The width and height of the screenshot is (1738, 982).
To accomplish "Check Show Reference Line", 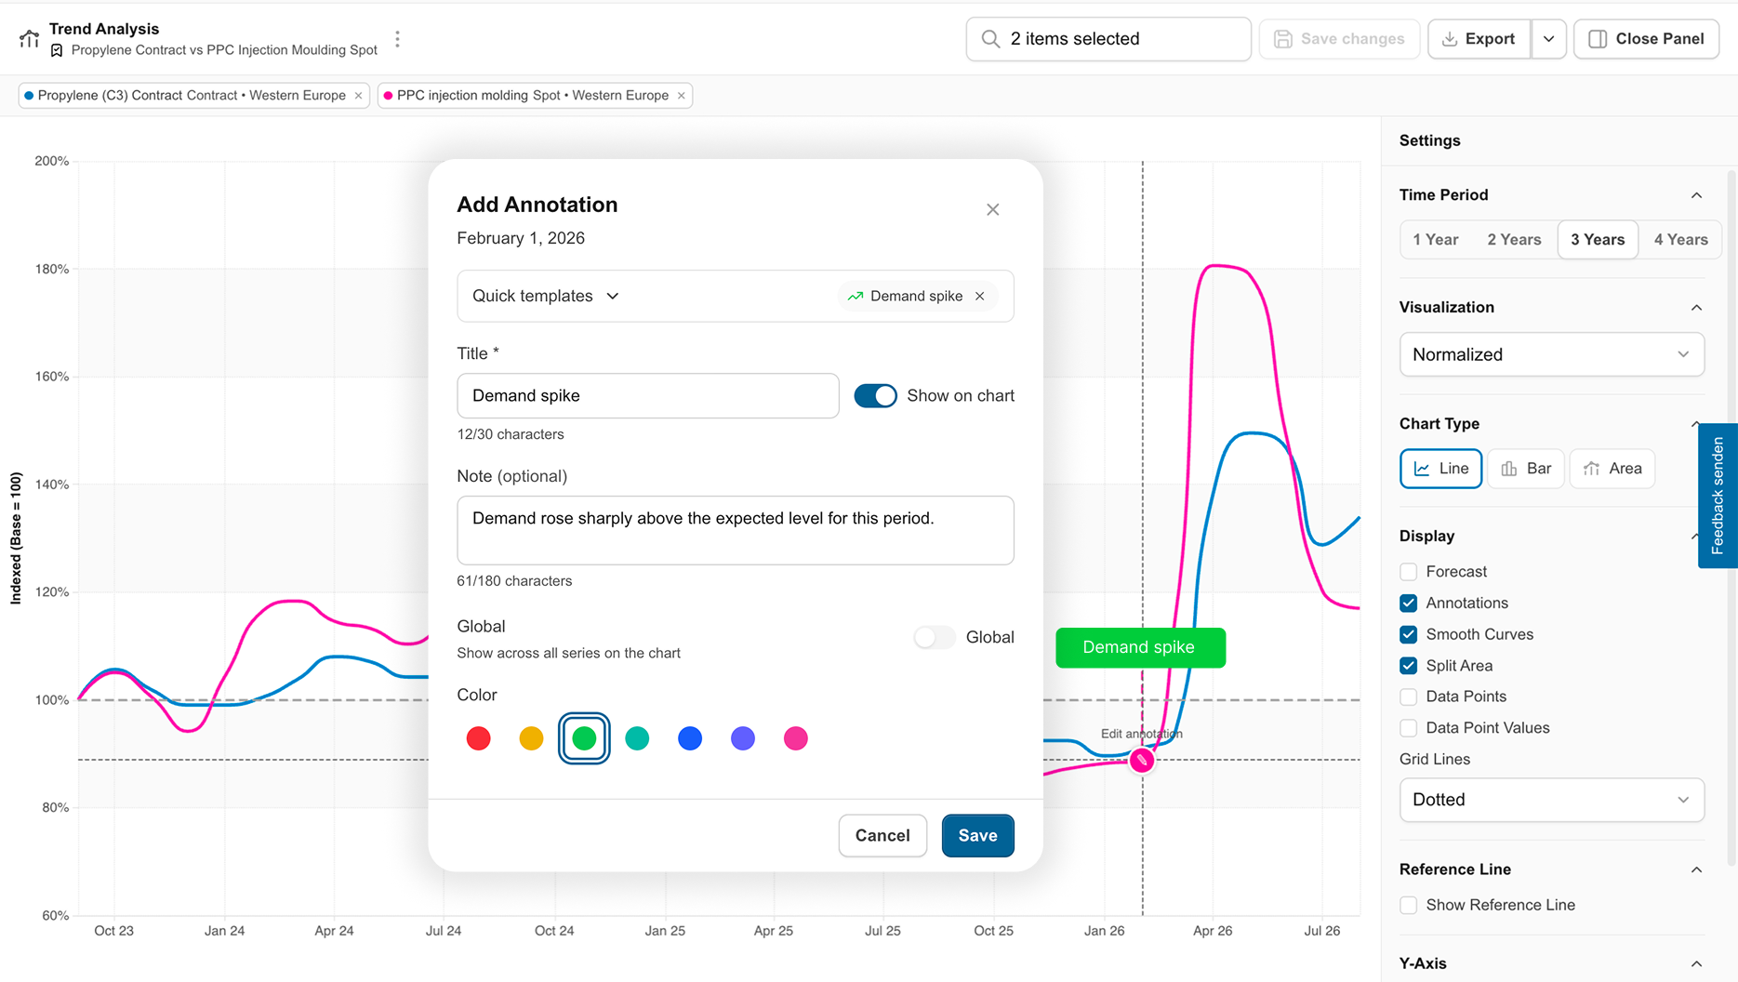I will (x=1409, y=905).
